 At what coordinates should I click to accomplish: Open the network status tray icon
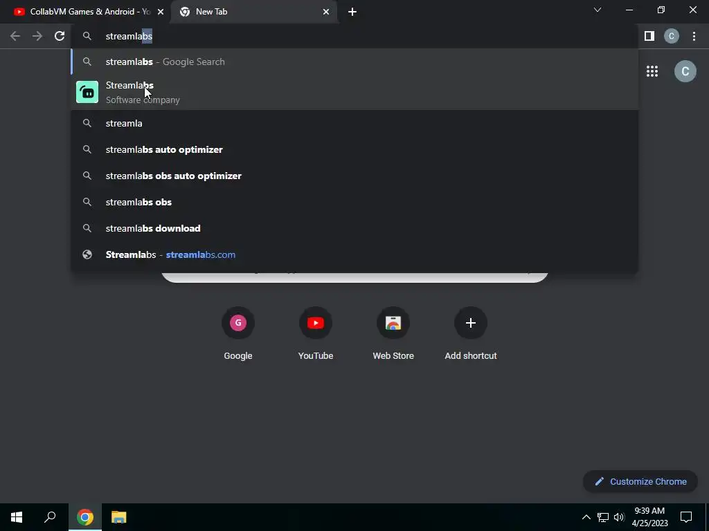[x=603, y=517]
